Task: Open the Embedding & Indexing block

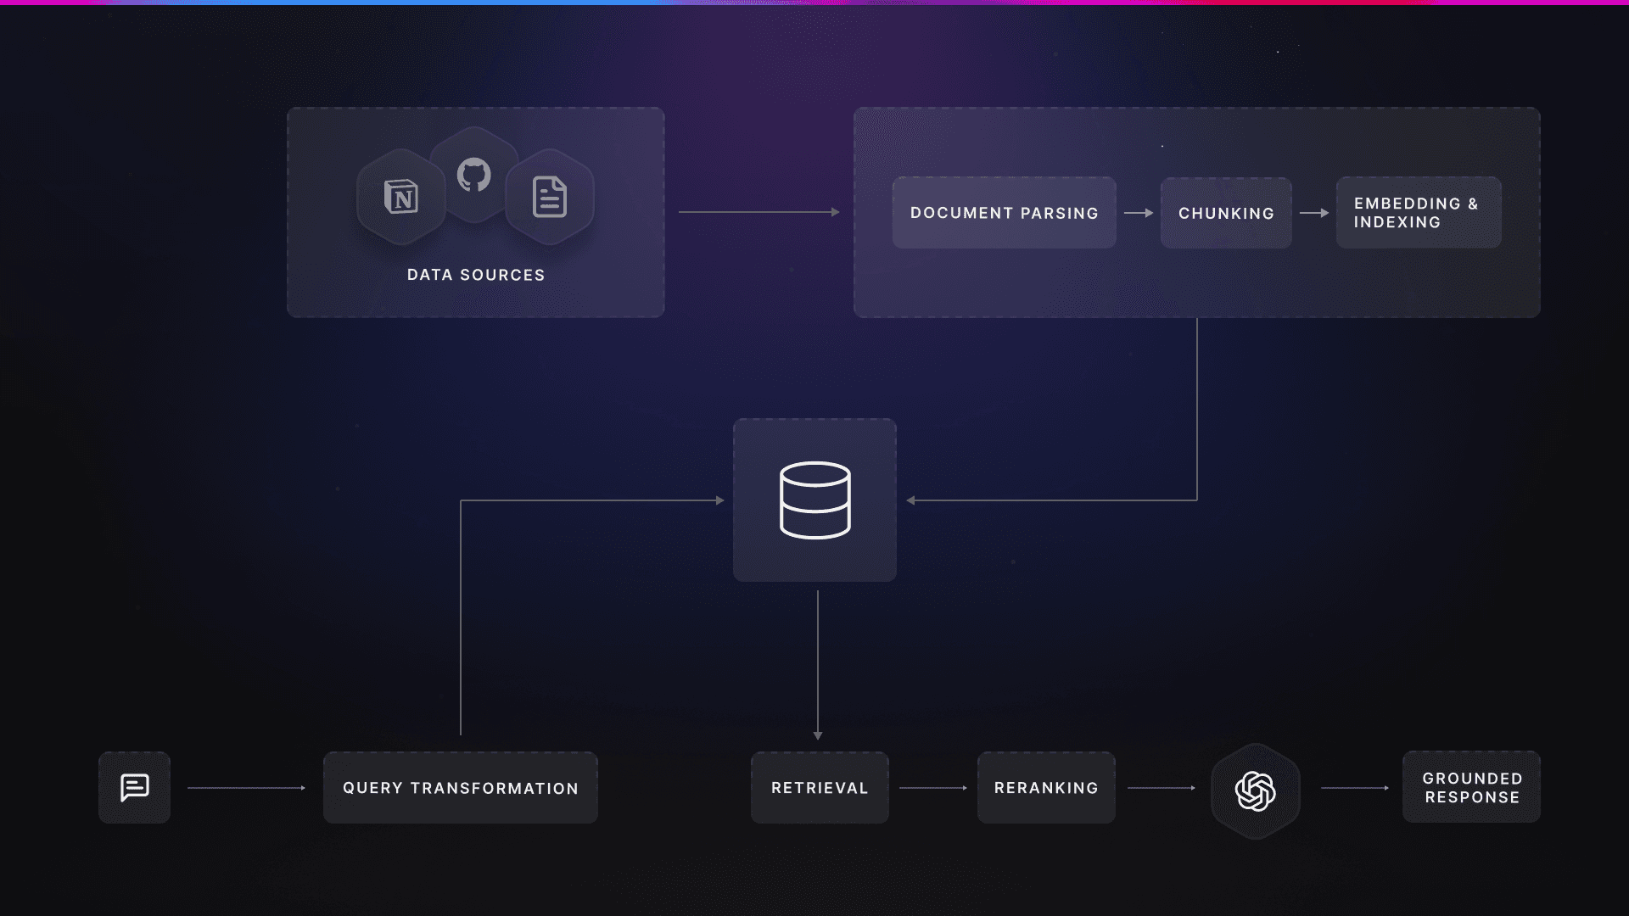Action: click(x=1417, y=213)
